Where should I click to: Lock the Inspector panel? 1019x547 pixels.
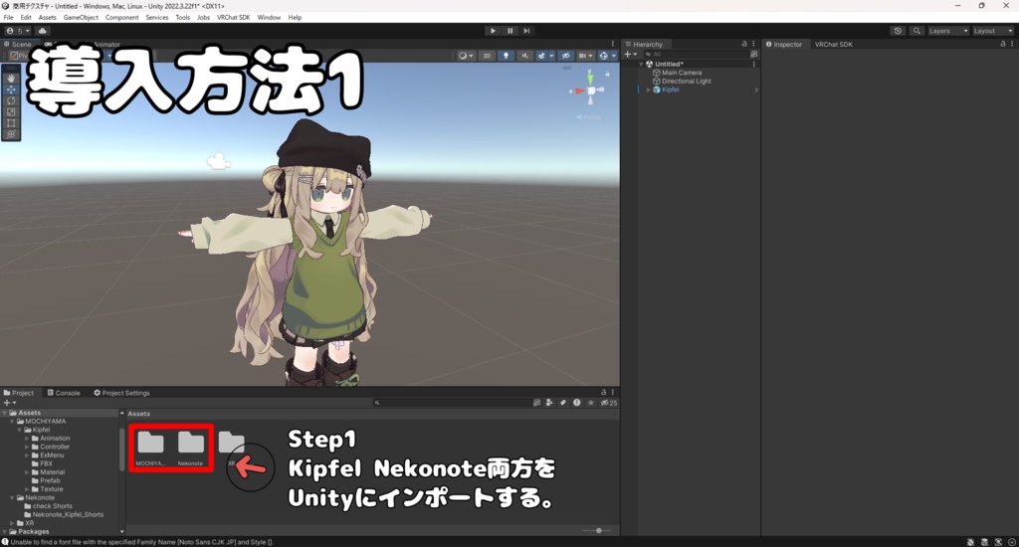1003,44
